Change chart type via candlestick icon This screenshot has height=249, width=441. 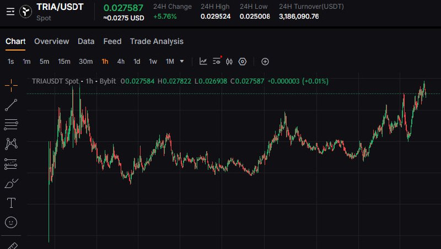(x=229, y=62)
